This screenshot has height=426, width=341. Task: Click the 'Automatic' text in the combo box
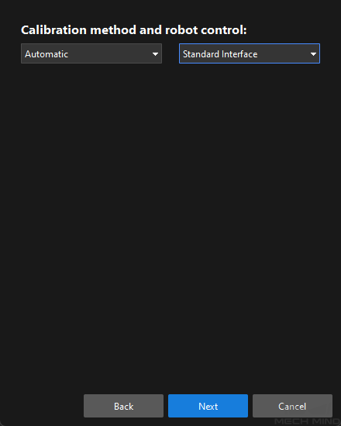(46, 54)
